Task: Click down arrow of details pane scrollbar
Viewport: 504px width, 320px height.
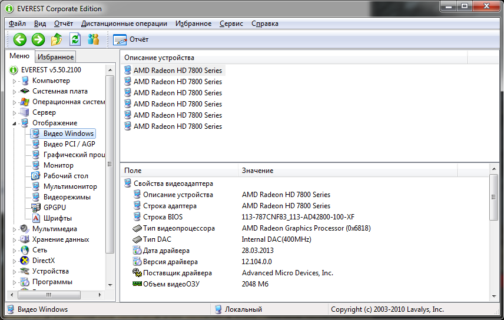Action: pyautogui.click(x=494, y=296)
